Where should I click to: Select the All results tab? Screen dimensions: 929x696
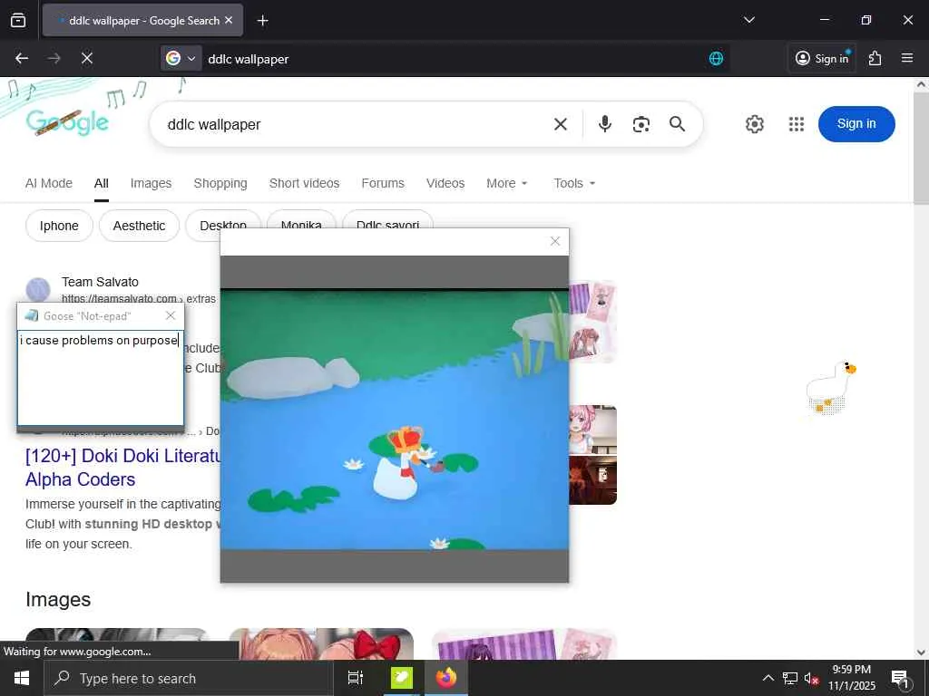102,183
